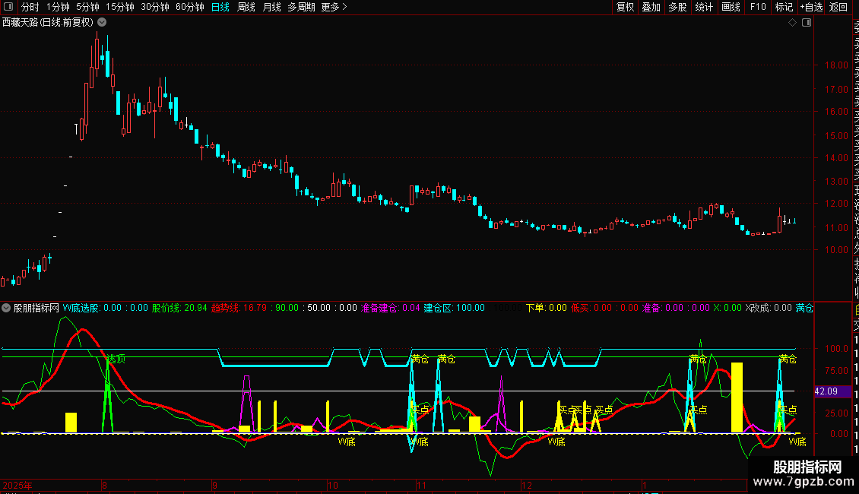Add stock via +自选 button
Screen dimensions: 859x494
[x=811, y=8]
